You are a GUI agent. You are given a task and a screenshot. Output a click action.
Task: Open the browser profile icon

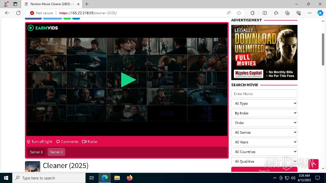click(x=6, y=4)
